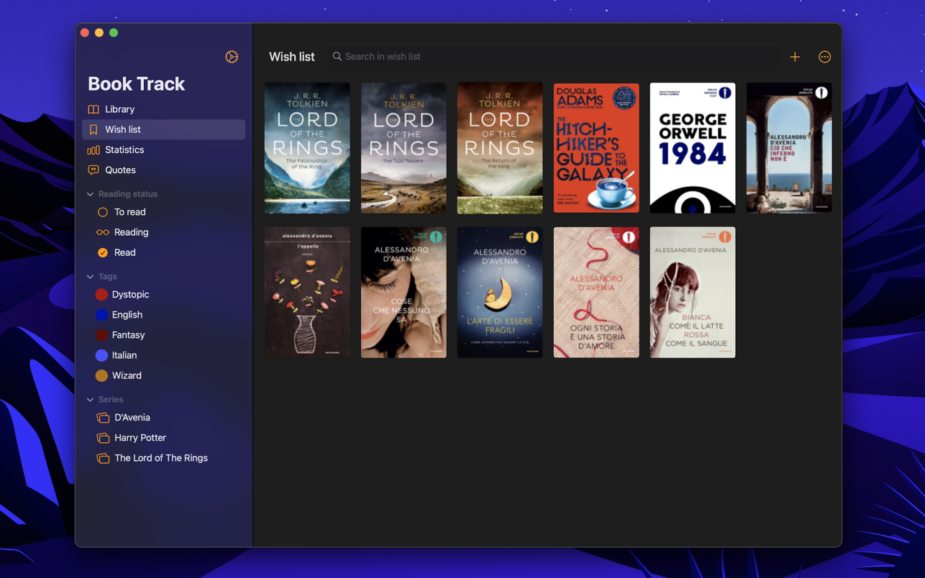Click the Wizard orange color dot

pos(101,375)
